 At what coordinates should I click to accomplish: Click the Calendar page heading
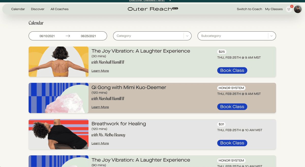pos(36,23)
